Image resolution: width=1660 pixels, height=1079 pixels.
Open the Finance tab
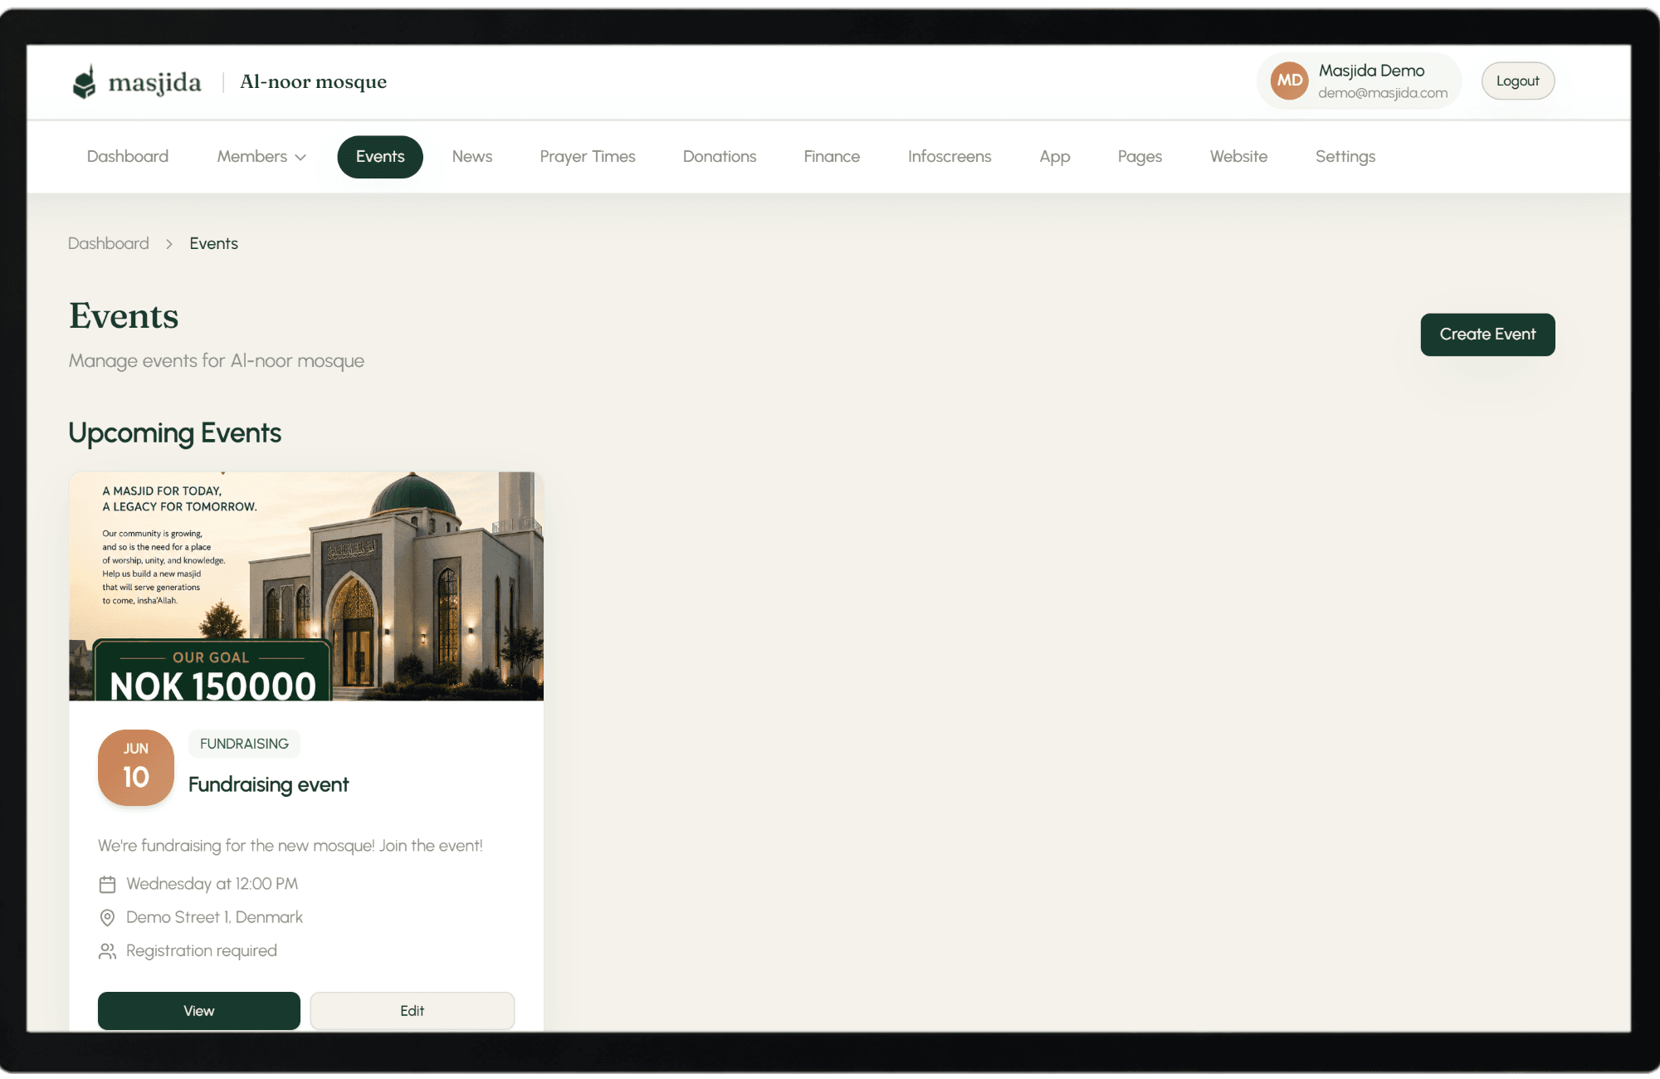[x=832, y=157]
